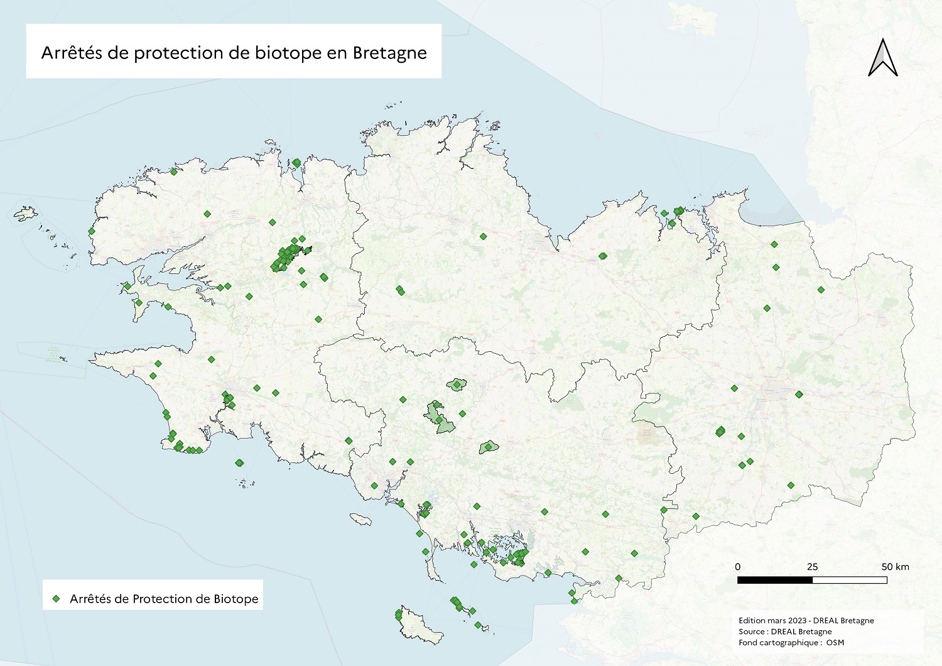Image resolution: width=942 pixels, height=666 pixels.
Task: Click the north arrow symbol
Action: click(x=882, y=57)
